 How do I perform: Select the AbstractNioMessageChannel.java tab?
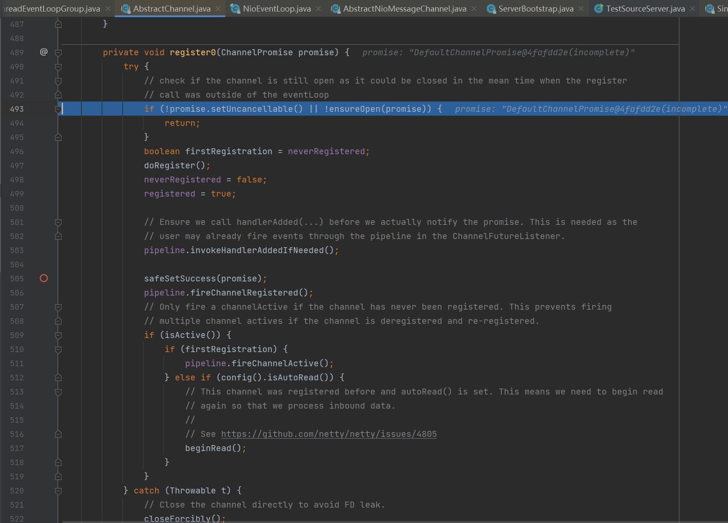tap(404, 9)
